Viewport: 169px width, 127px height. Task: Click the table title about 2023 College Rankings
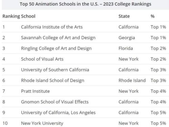[x=86, y=4]
